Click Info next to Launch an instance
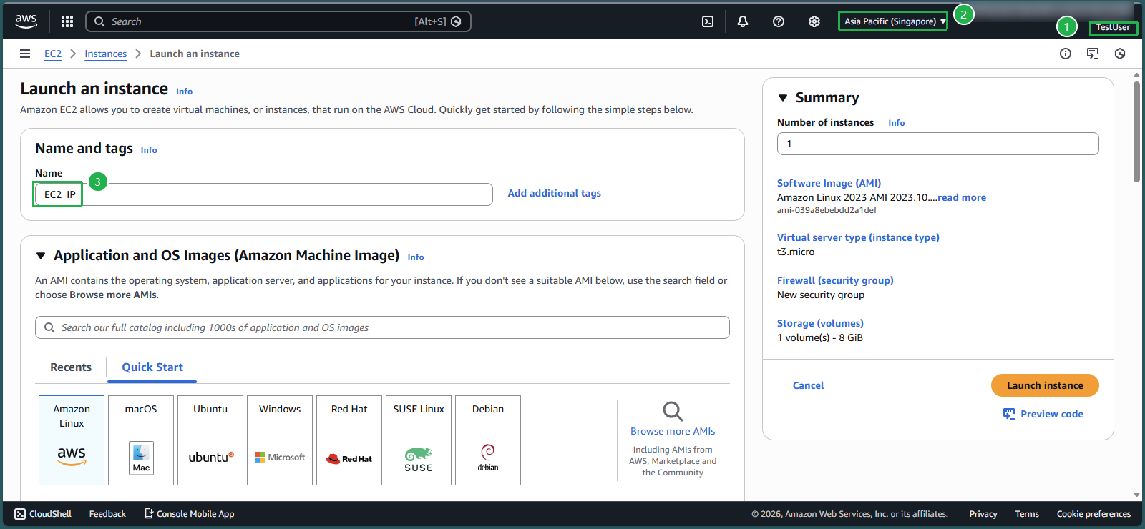The width and height of the screenshot is (1145, 529). click(184, 92)
